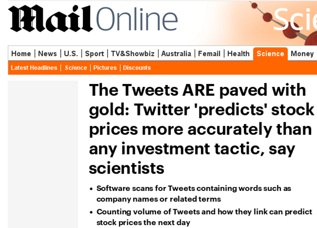Select the U.S. navigation tab
The height and width of the screenshot is (228, 317).
pyautogui.click(x=71, y=54)
